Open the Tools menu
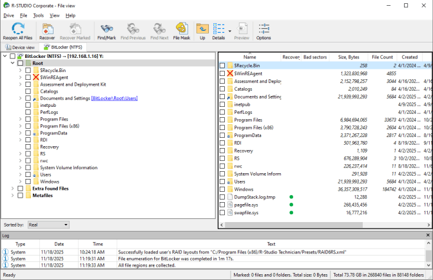 click(x=39, y=15)
